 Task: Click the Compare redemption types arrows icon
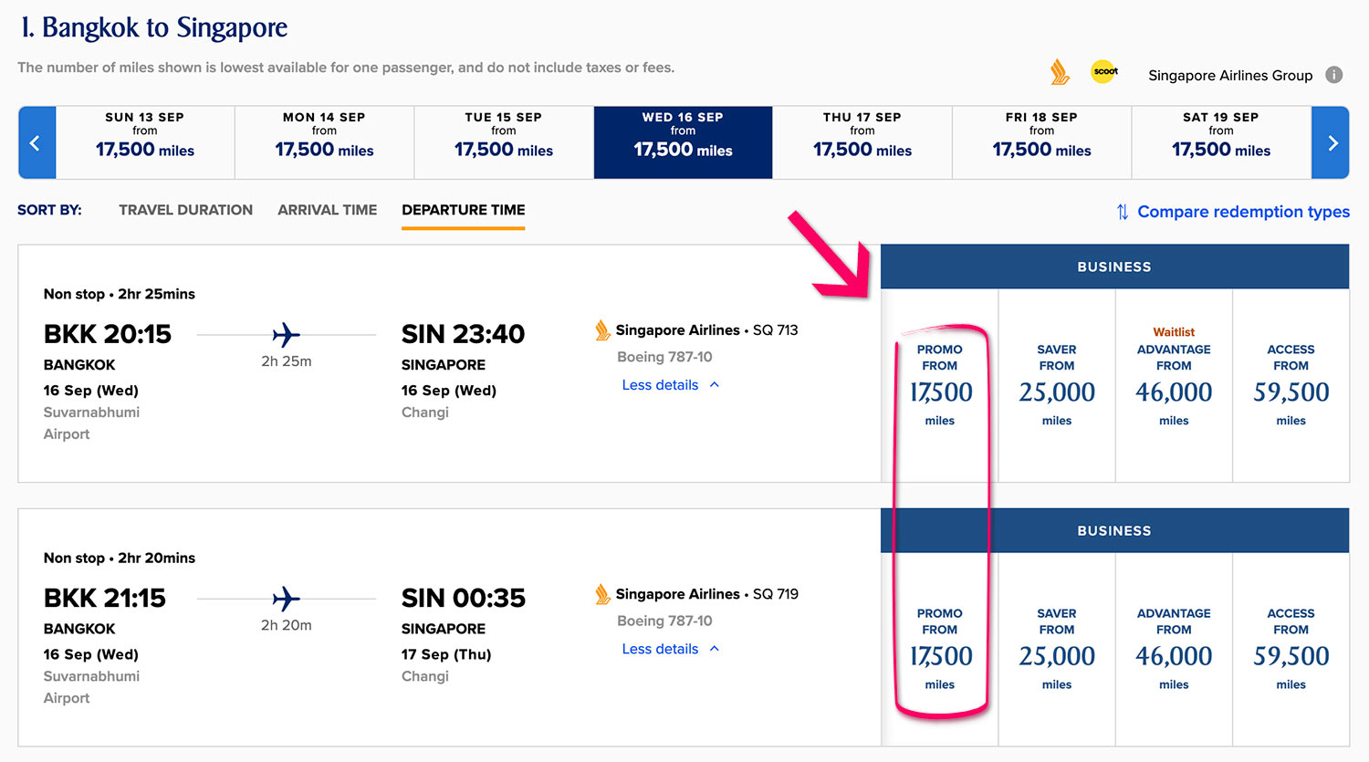click(x=1122, y=212)
